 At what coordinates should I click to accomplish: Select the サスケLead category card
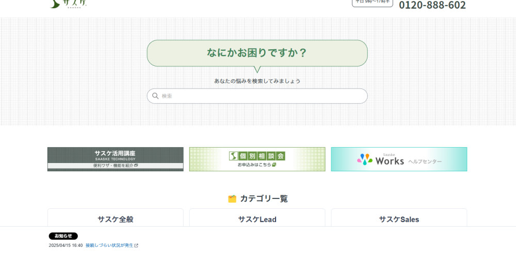point(257,219)
